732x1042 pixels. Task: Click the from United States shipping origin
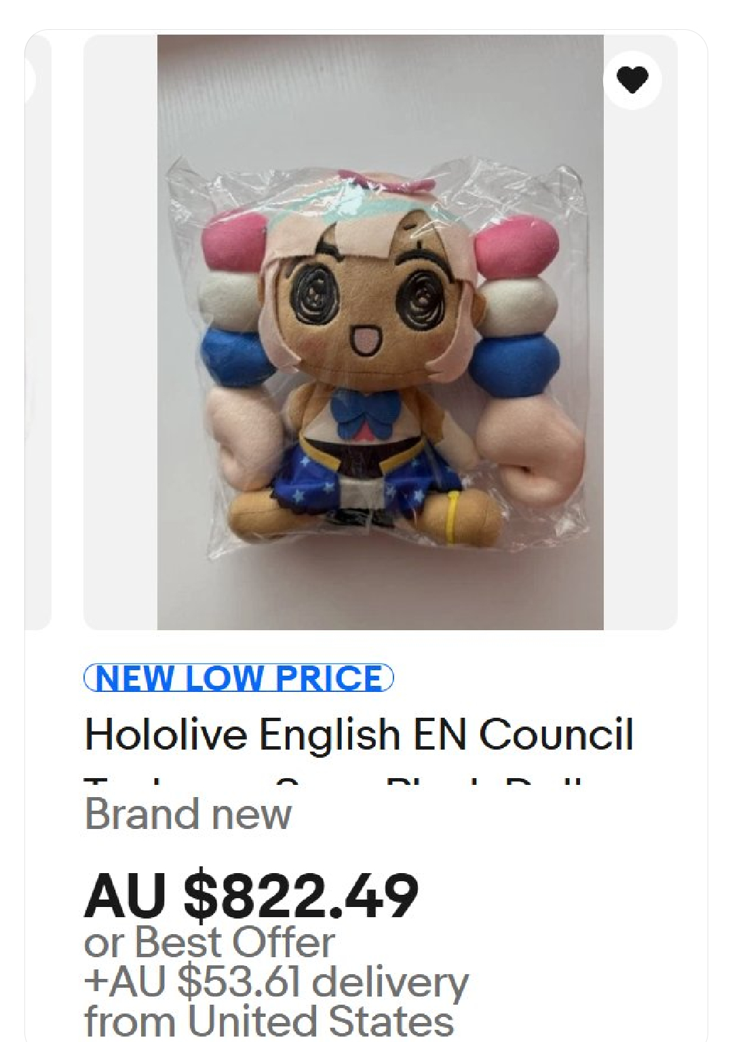pos(269,1020)
